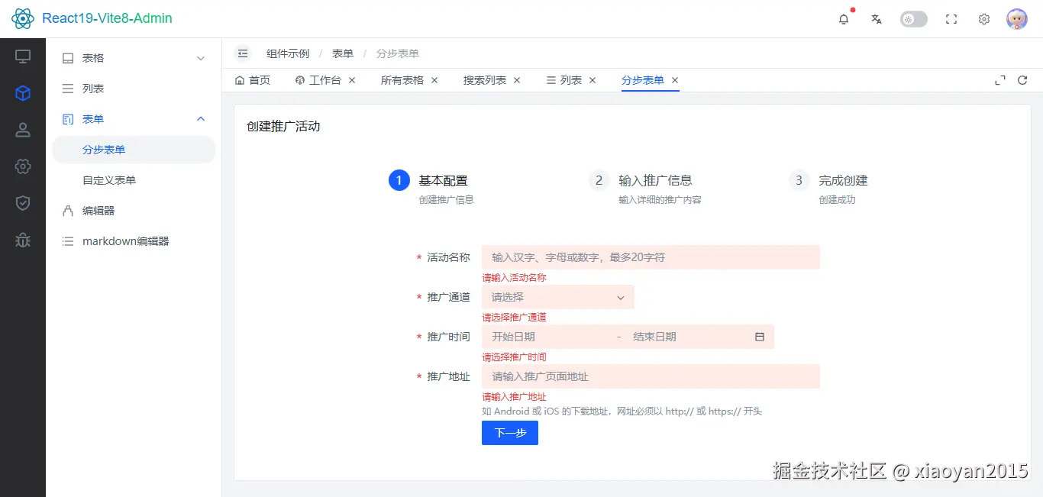
Task: Close the 分步表单 tab
Action: [x=675, y=80]
